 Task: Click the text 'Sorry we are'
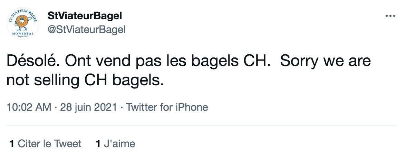coord(326,61)
